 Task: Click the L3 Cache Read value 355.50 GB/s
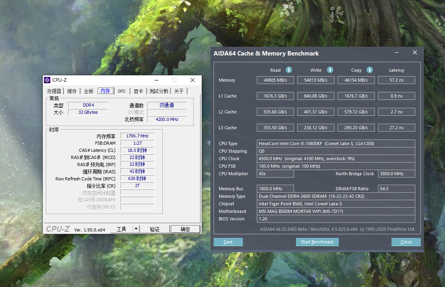pyautogui.click(x=275, y=128)
